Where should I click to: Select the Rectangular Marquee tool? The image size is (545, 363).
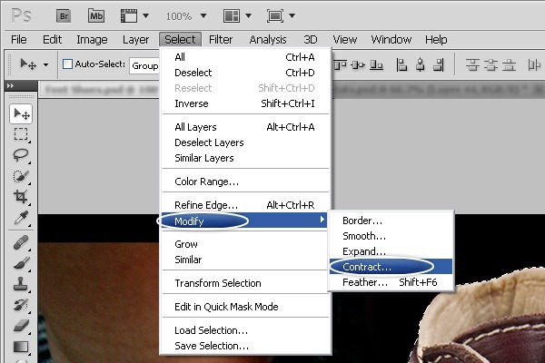click(21, 134)
